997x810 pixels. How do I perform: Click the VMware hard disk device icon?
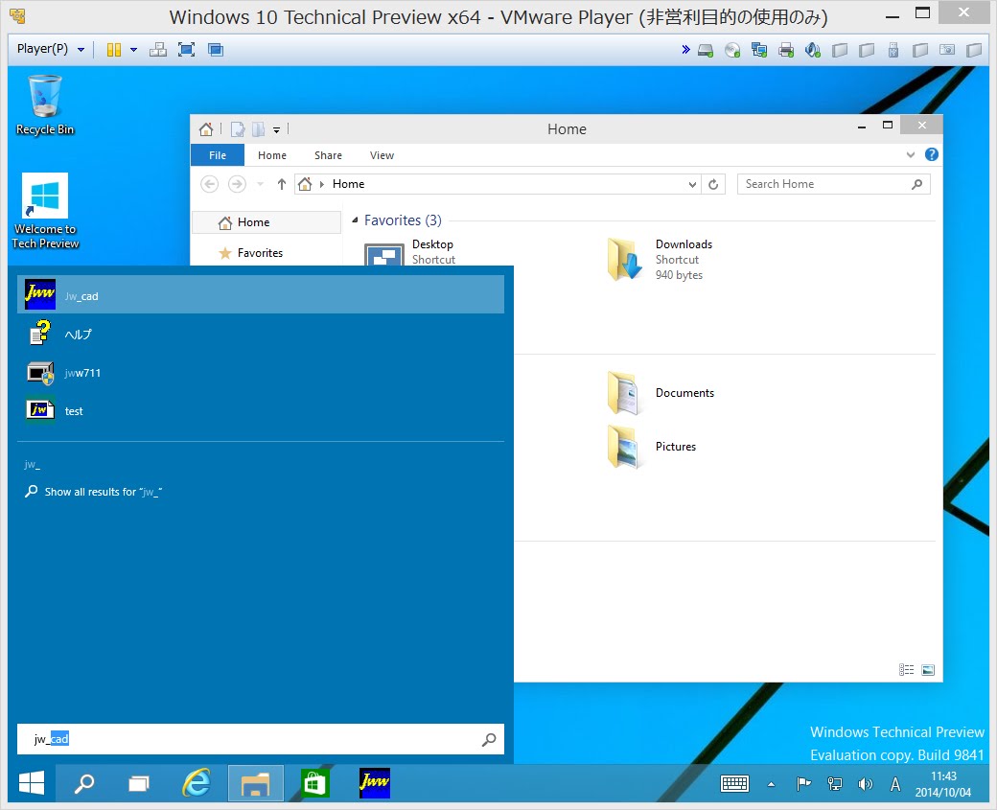(x=706, y=50)
